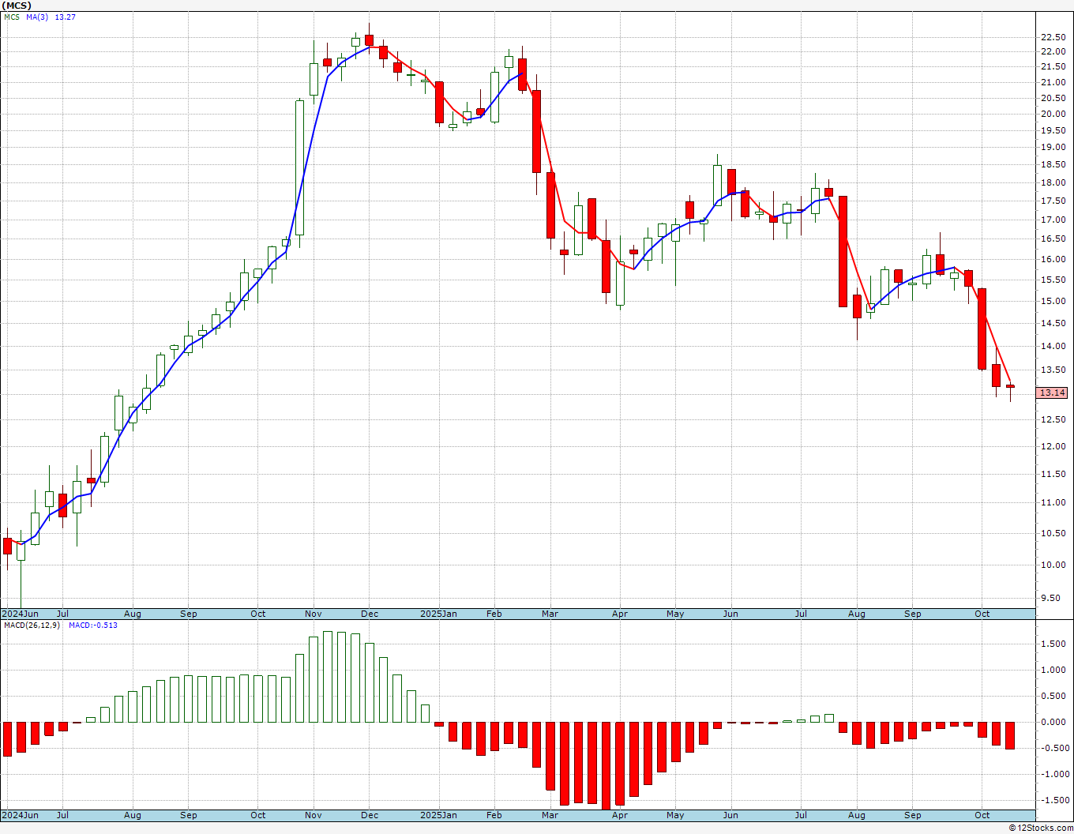Click the "MACD(26,12,9)" indicator label
This screenshot has height=834, width=1074.
tap(33, 625)
